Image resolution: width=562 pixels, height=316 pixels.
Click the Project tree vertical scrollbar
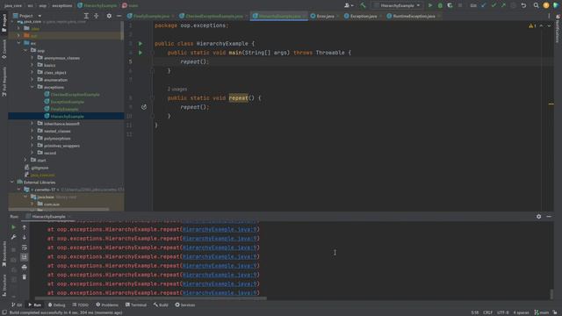pos(122,31)
